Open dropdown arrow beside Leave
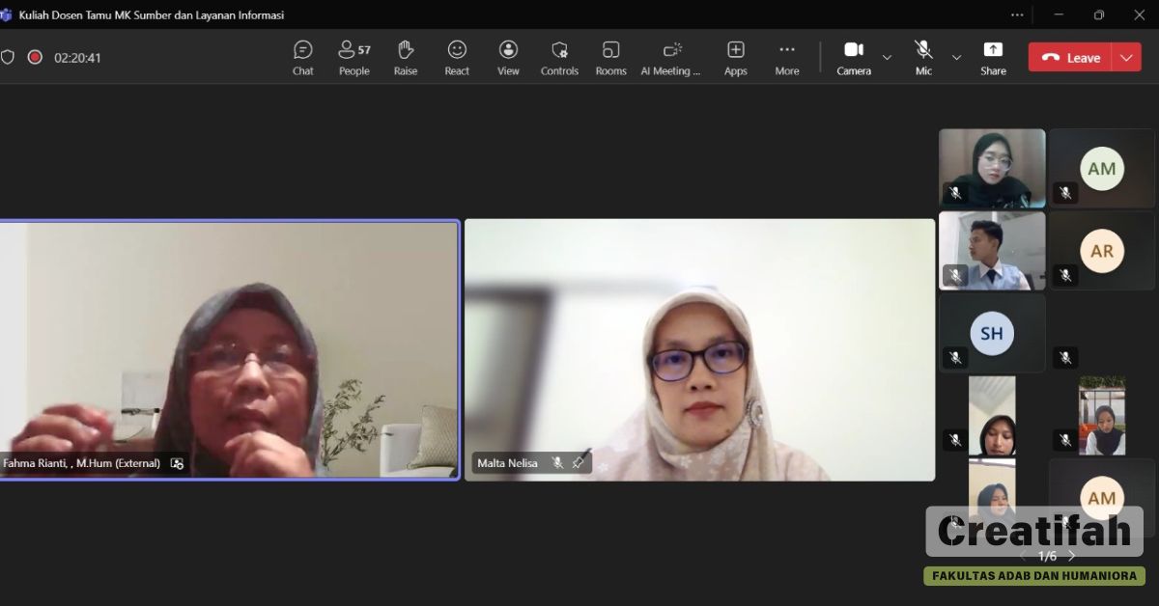The height and width of the screenshot is (606, 1159). (1126, 58)
